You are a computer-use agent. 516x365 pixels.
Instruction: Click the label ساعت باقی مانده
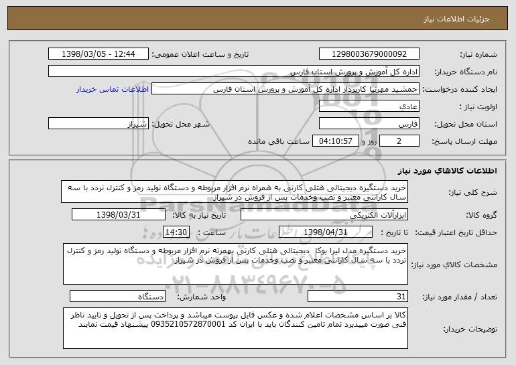click(x=278, y=141)
